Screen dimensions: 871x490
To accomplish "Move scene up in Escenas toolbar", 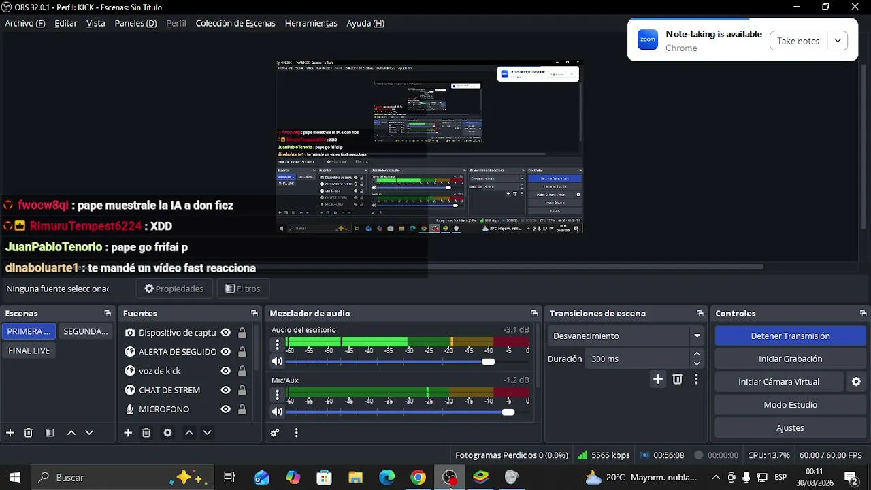I will [x=71, y=433].
